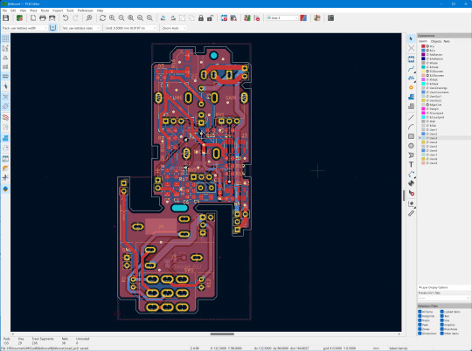Image resolution: width=472 pixels, height=351 pixels.
Task: Click the layer pair color button
Action: coord(303,18)
